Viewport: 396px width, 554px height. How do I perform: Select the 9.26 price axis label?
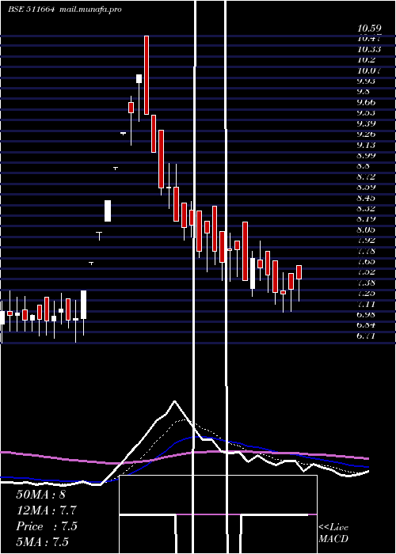point(366,135)
